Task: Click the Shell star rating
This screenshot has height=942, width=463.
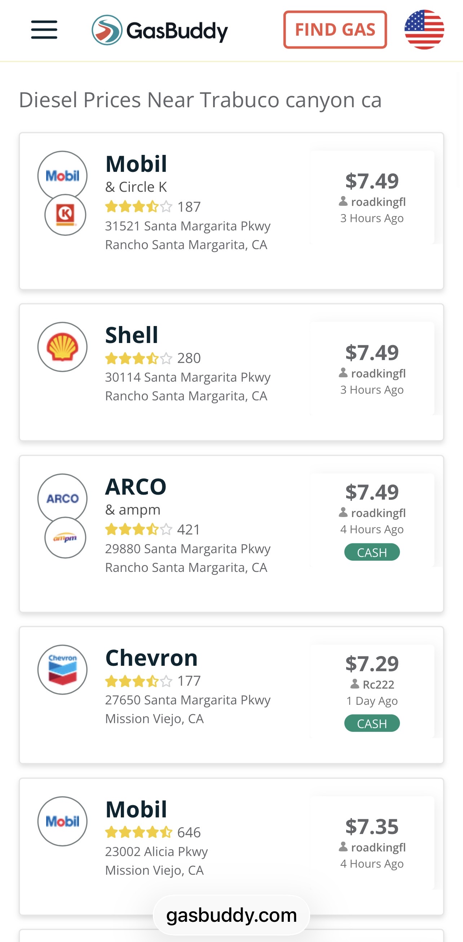Action: 138,359
